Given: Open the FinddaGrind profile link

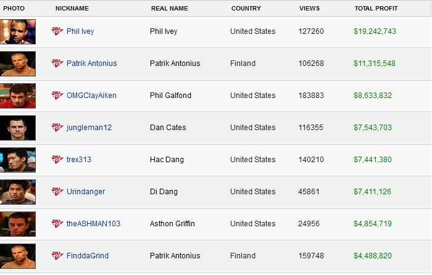Looking at the screenshot, I should [x=88, y=256].
